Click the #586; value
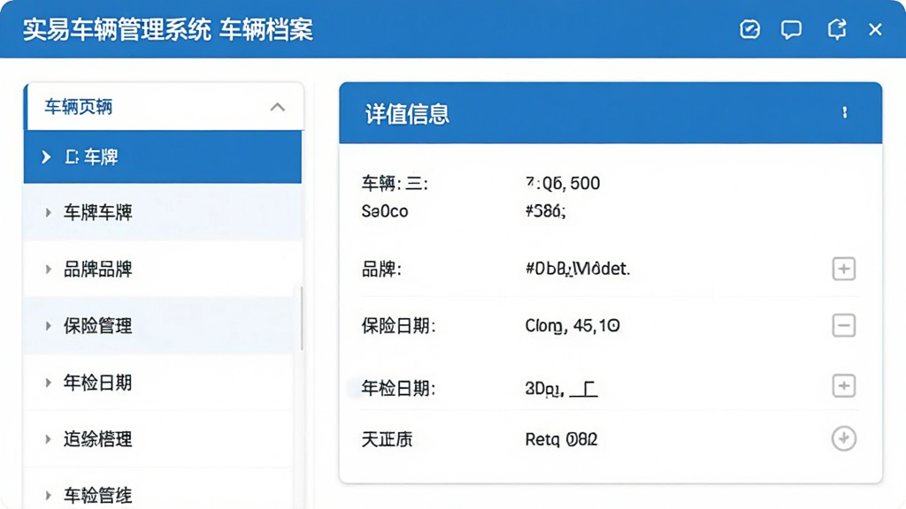Screen dimensions: 906x509 [x=545, y=211]
